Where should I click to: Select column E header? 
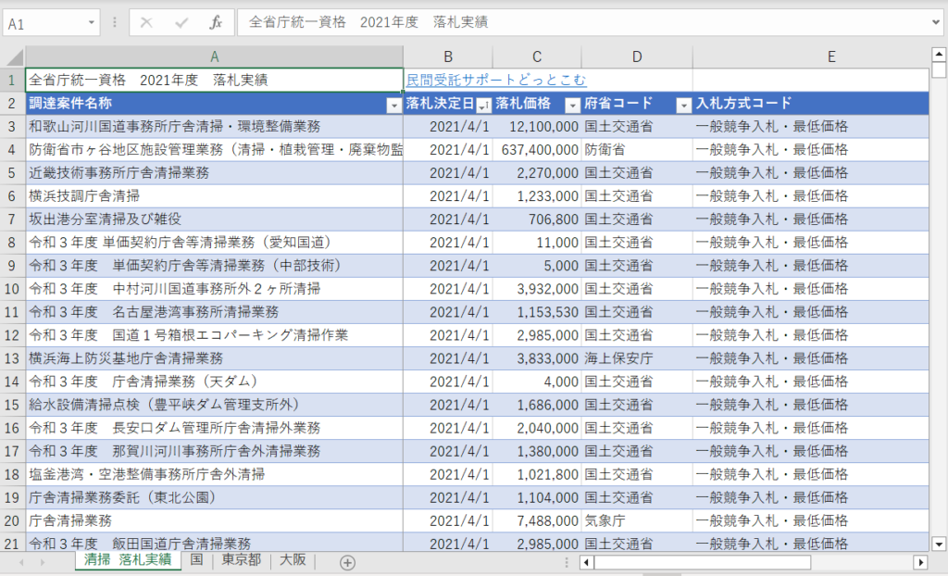point(831,57)
